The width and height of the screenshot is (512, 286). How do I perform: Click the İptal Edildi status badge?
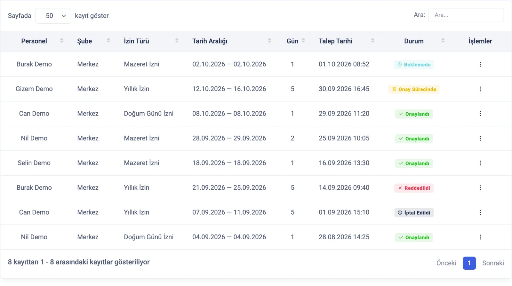click(414, 213)
